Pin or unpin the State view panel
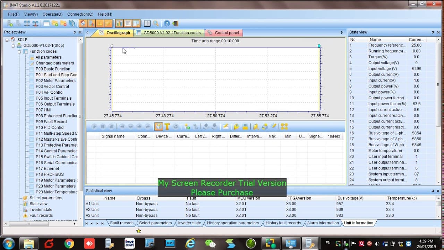The height and width of the screenshot is (250, 444). click(x=433, y=32)
